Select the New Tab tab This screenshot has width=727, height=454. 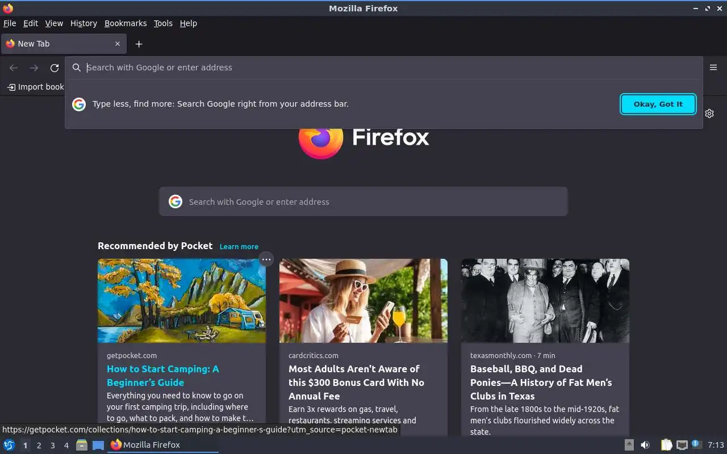(63, 44)
